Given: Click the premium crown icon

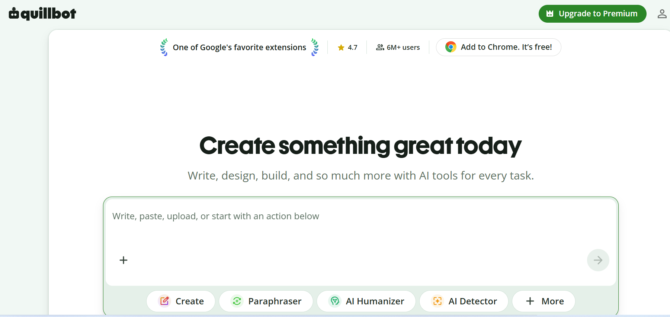Looking at the screenshot, I should pyautogui.click(x=550, y=14).
